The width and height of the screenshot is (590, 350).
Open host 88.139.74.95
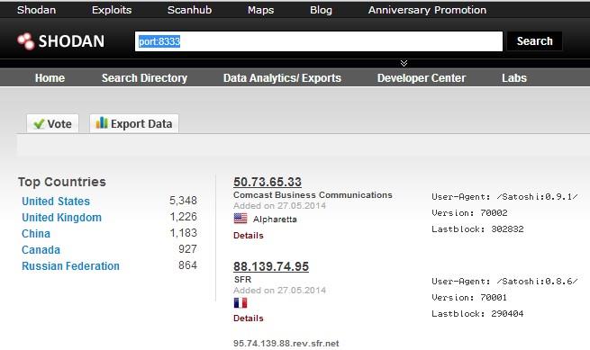tap(271, 266)
